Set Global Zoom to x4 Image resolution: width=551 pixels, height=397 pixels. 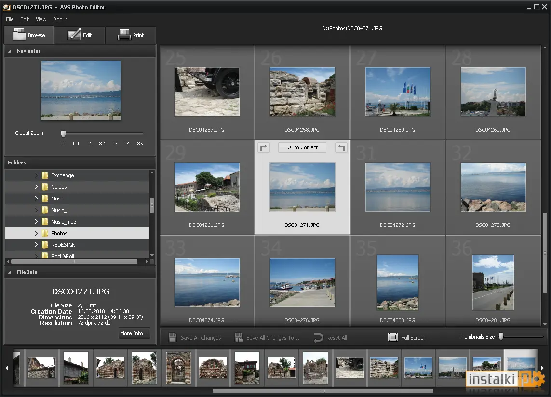coord(127,144)
